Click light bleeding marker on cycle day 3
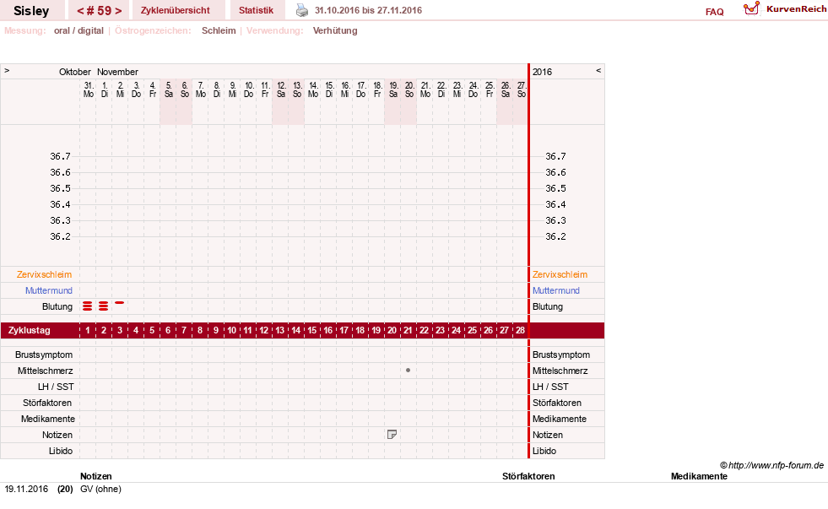The image size is (828, 509). coord(119,302)
